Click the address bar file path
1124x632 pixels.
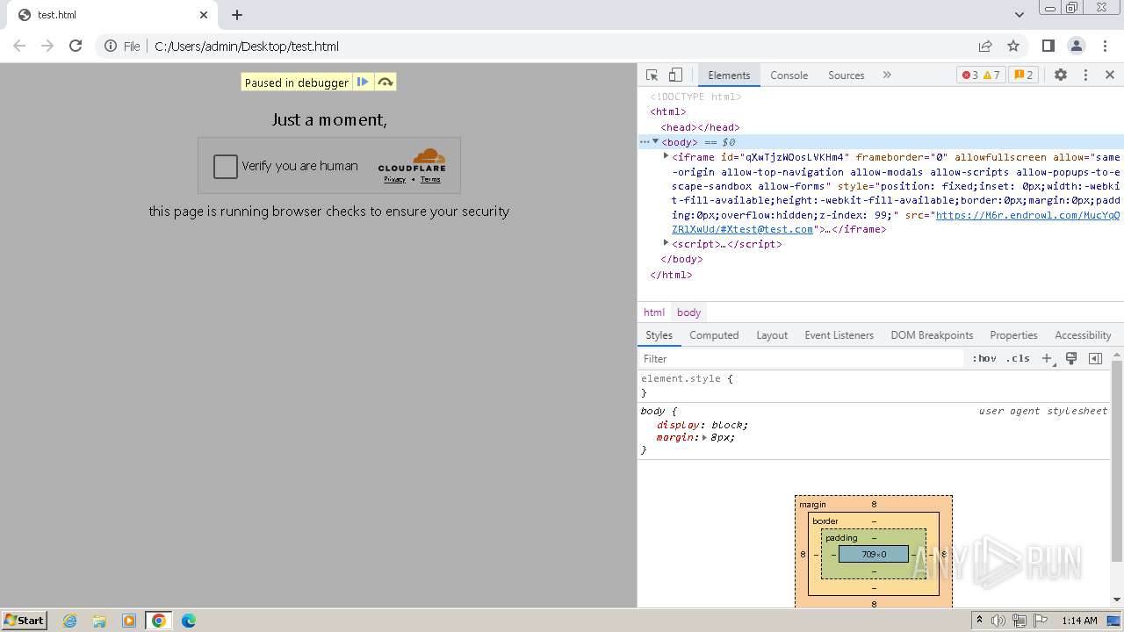point(247,47)
